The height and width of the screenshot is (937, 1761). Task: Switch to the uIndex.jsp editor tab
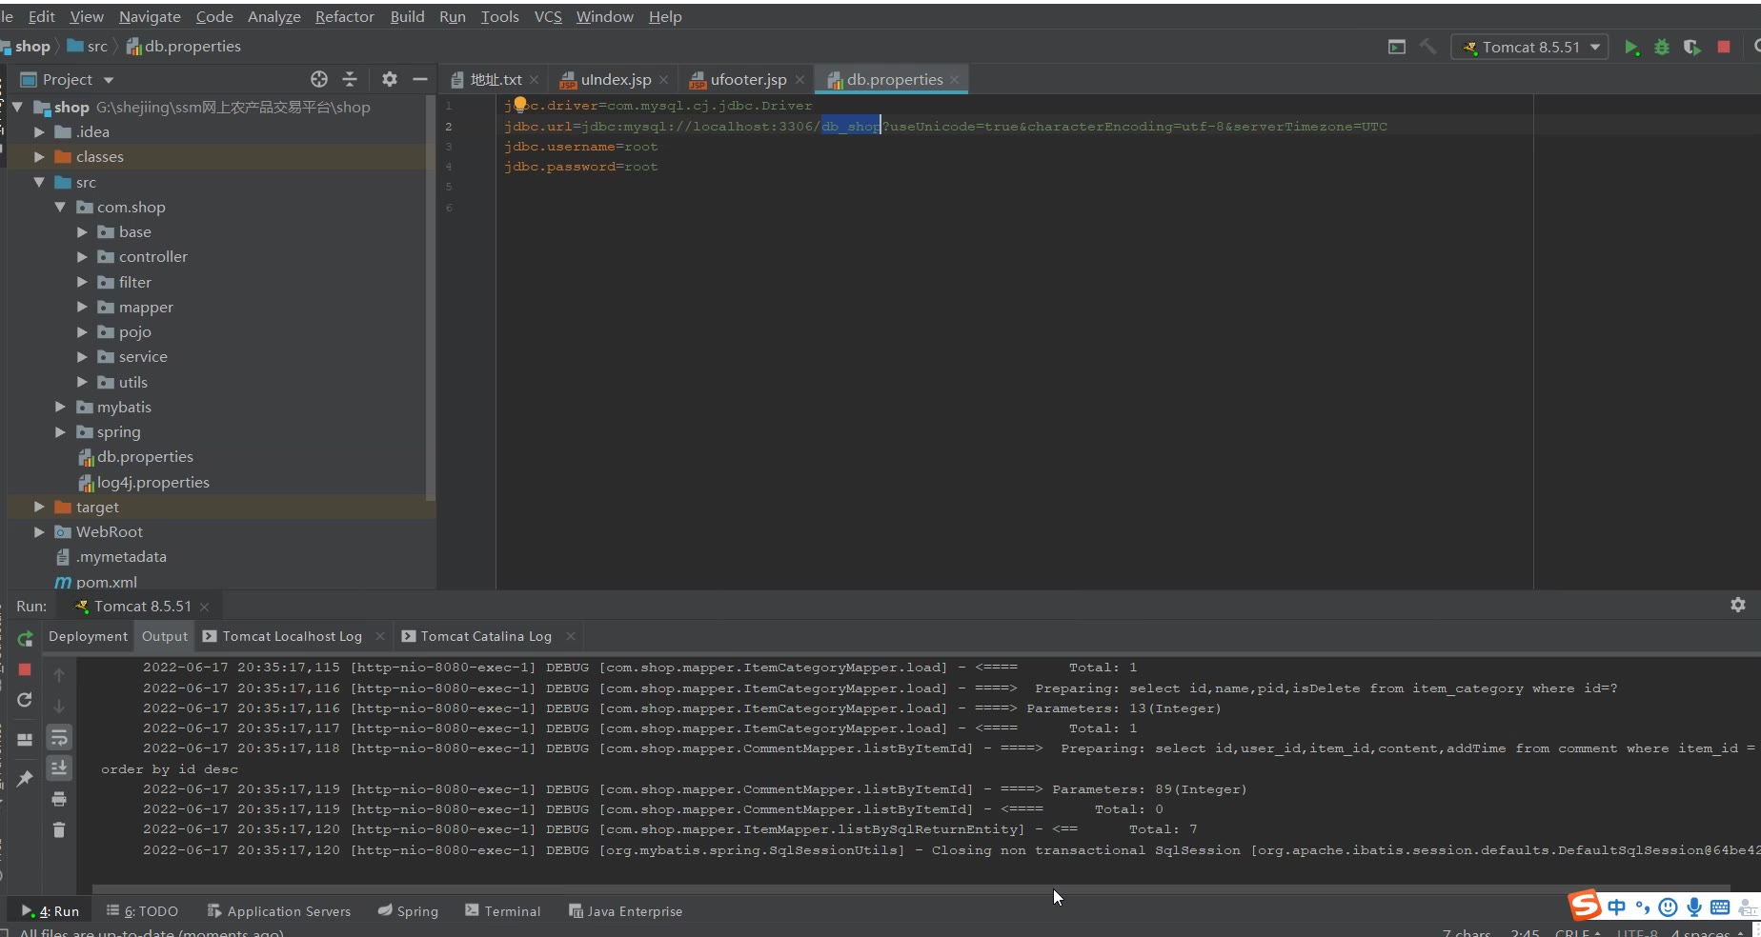pos(615,80)
